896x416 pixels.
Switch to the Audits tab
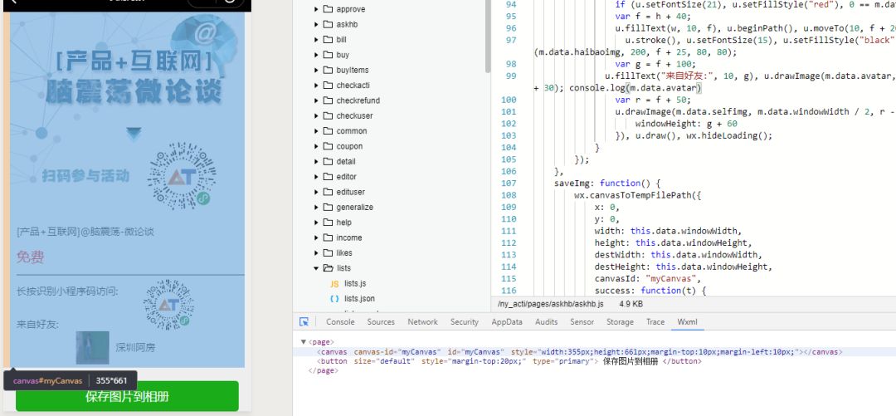pyautogui.click(x=546, y=322)
